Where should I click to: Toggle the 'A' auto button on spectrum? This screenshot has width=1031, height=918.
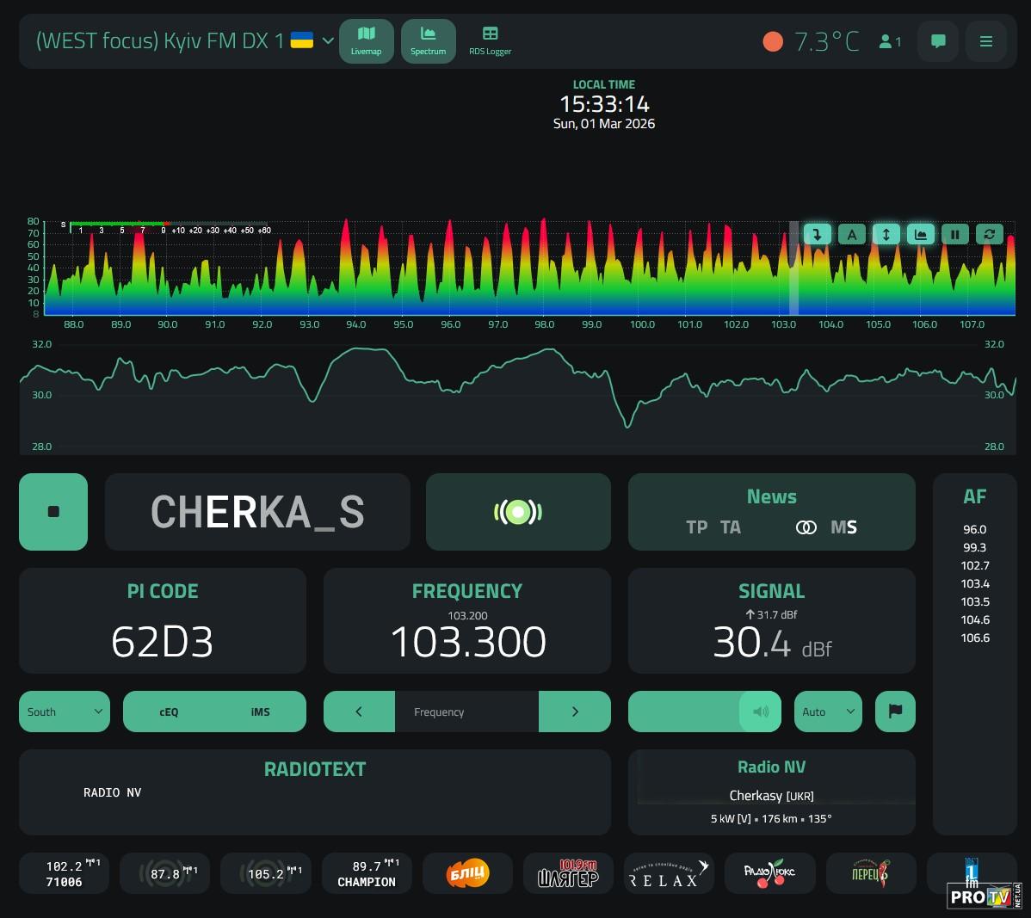click(x=851, y=234)
